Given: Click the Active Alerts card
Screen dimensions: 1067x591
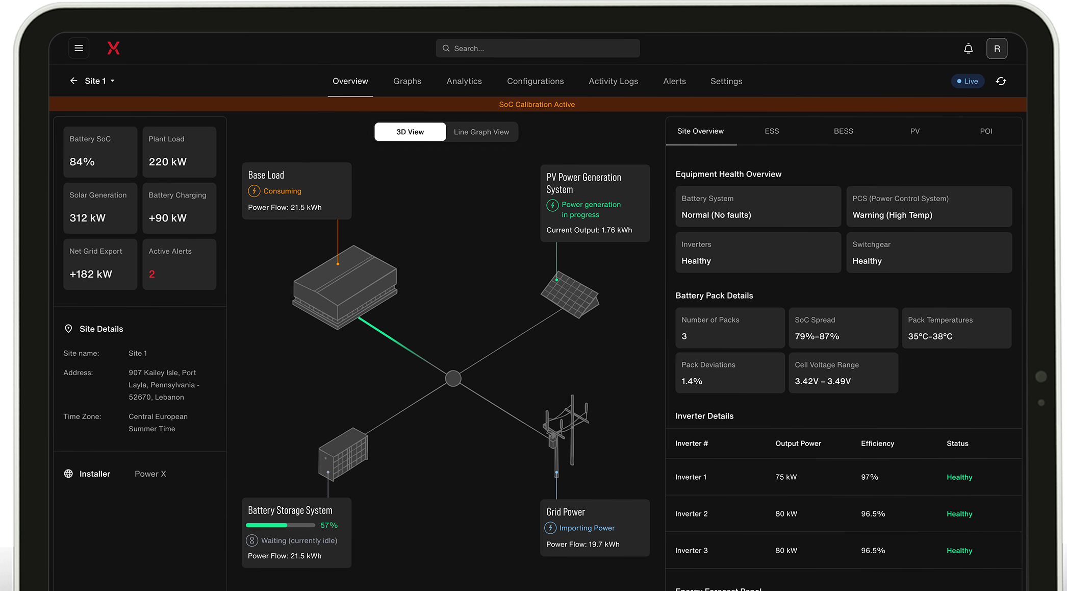Looking at the screenshot, I should [179, 264].
